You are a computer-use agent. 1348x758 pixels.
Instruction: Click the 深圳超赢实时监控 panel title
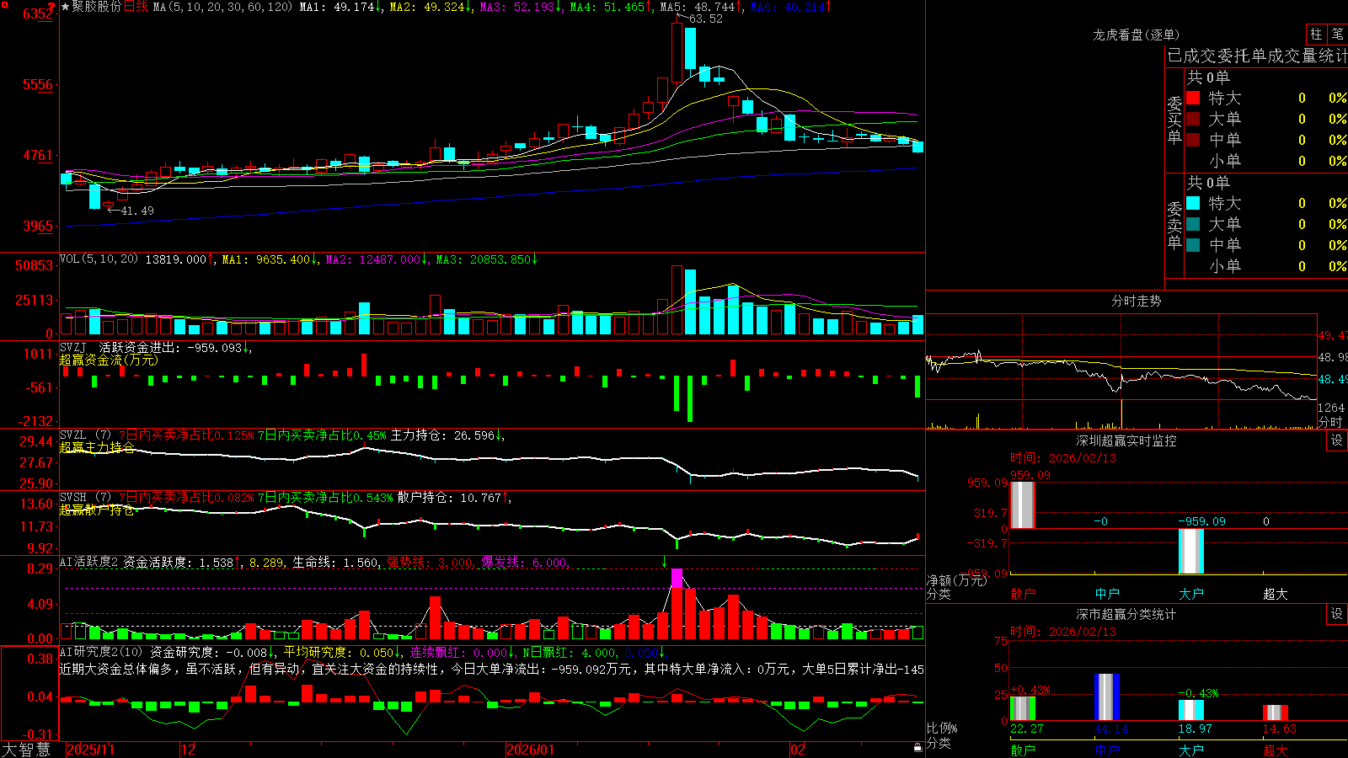[1126, 440]
